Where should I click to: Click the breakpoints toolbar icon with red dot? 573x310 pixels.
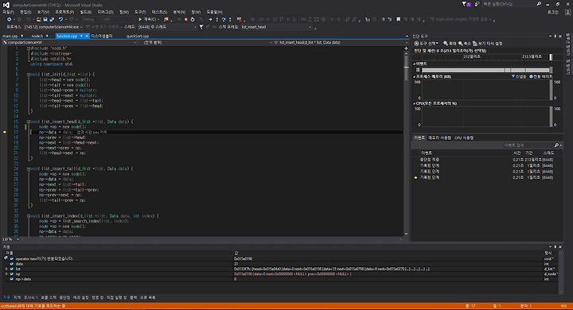click(x=240, y=19)
